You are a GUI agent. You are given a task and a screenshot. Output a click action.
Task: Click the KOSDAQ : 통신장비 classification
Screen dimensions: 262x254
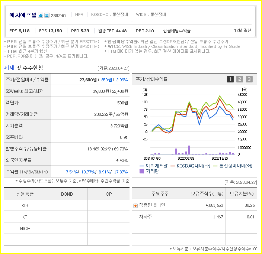tap(110, 15)
